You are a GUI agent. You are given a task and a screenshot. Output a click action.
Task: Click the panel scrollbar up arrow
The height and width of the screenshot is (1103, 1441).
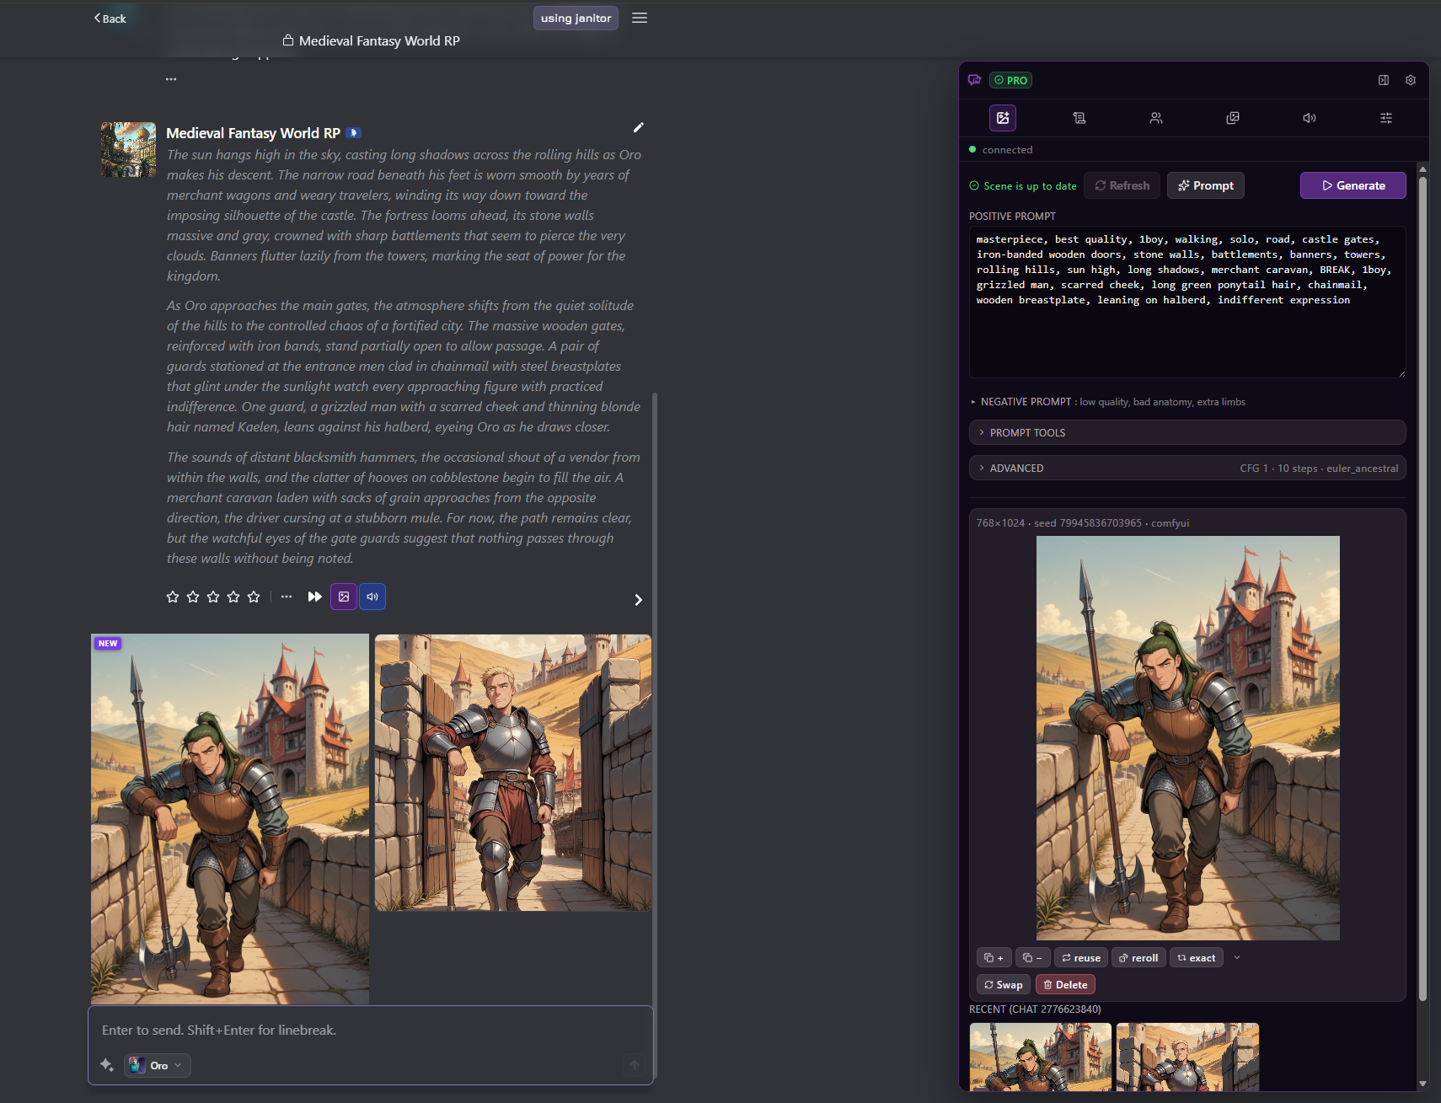(1422, 169)
